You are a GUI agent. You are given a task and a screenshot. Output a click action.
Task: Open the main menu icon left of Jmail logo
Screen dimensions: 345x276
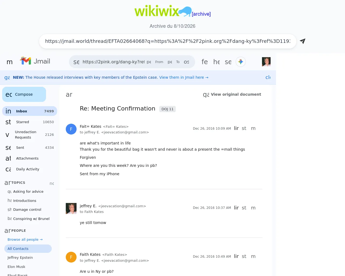(x=10, y=62)
